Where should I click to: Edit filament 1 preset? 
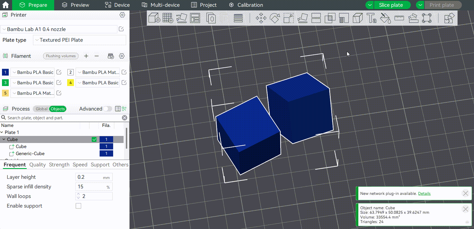pyautogui.click(x=59, y=72)
